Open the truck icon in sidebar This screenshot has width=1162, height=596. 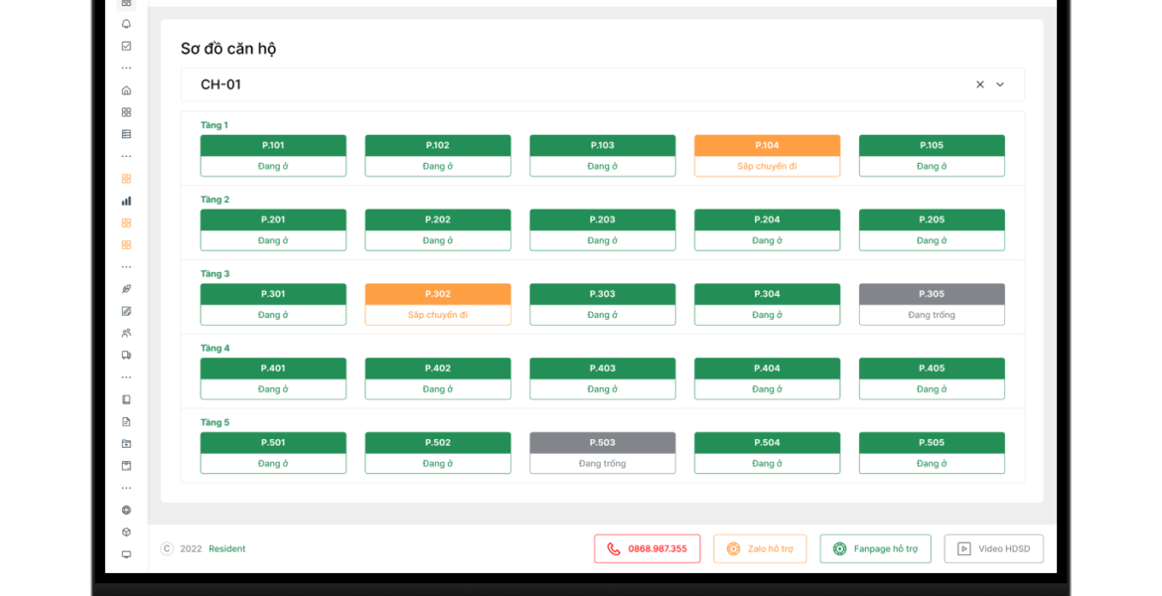(126, 355)
